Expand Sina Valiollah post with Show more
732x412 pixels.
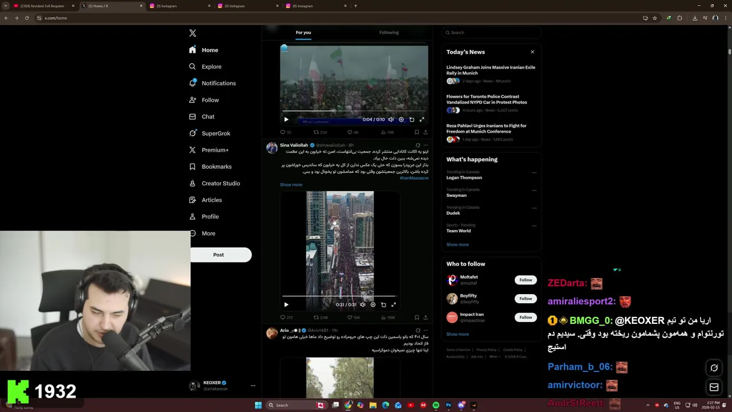[291, 185]
